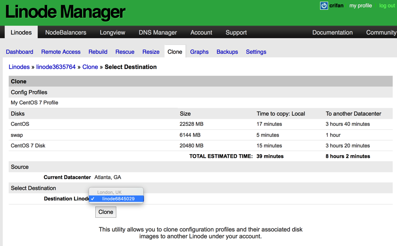Go to the Resize sub-tab
This screenshot has height=246, width=397.
pyautogui.click(x=151, y=52)
